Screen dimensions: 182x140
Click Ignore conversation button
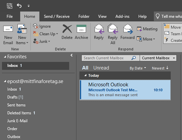[x=42, y=26]
